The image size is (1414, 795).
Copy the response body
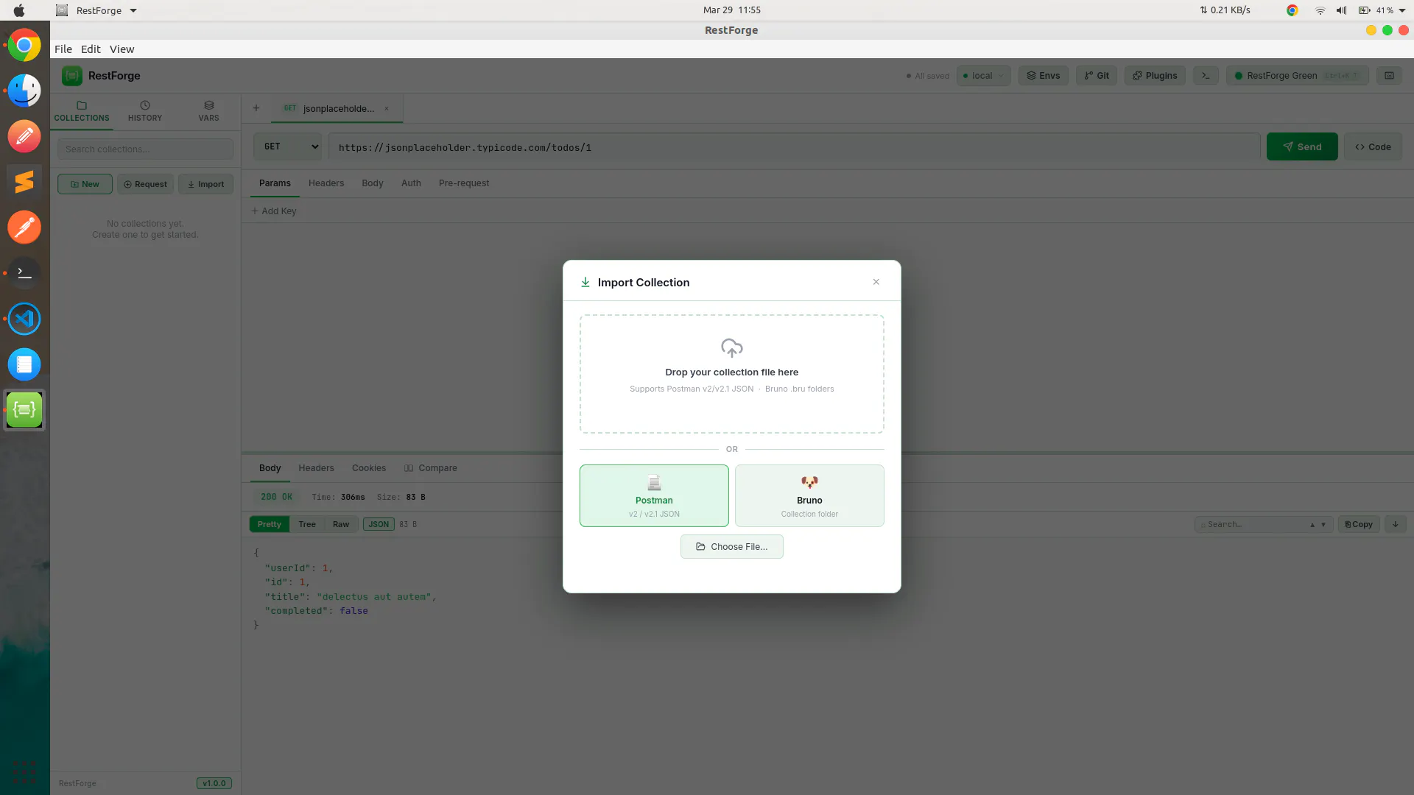click(1359, 525)
